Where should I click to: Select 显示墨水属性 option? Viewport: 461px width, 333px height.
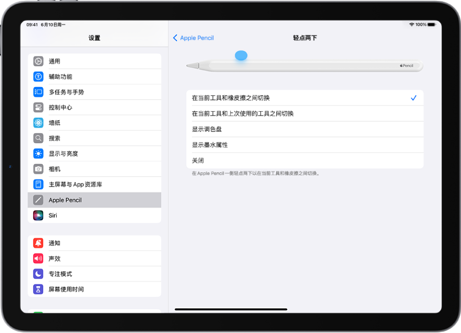pyautogui.click(x=305, y=145)
